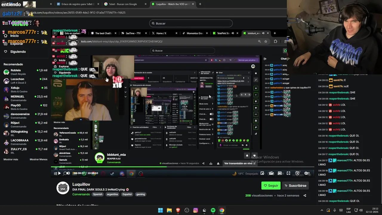The image size is (382, 215).
Task: Select the Español tag
Action: [x=127, y=194]
